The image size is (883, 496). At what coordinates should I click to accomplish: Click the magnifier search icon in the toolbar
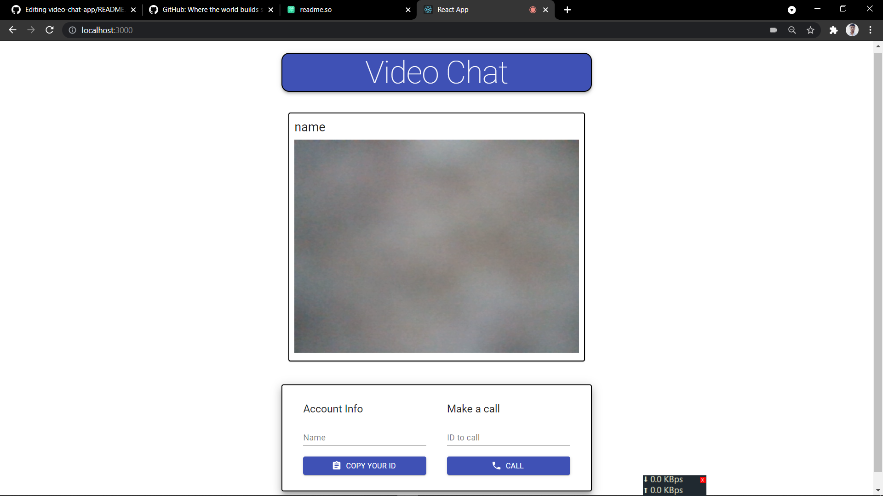(792, 30)
